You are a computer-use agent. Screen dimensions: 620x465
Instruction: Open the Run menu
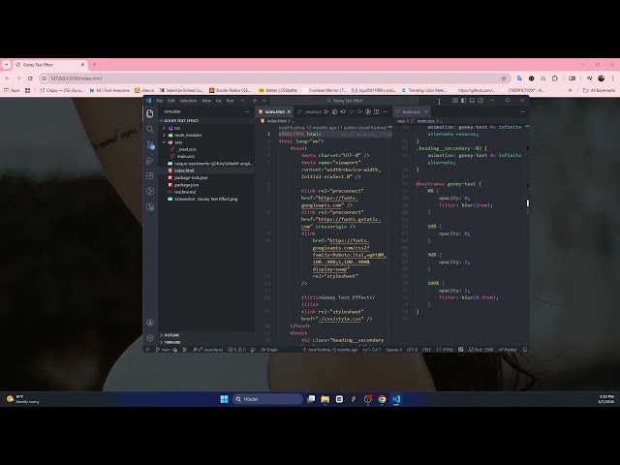tap(231, 101)
